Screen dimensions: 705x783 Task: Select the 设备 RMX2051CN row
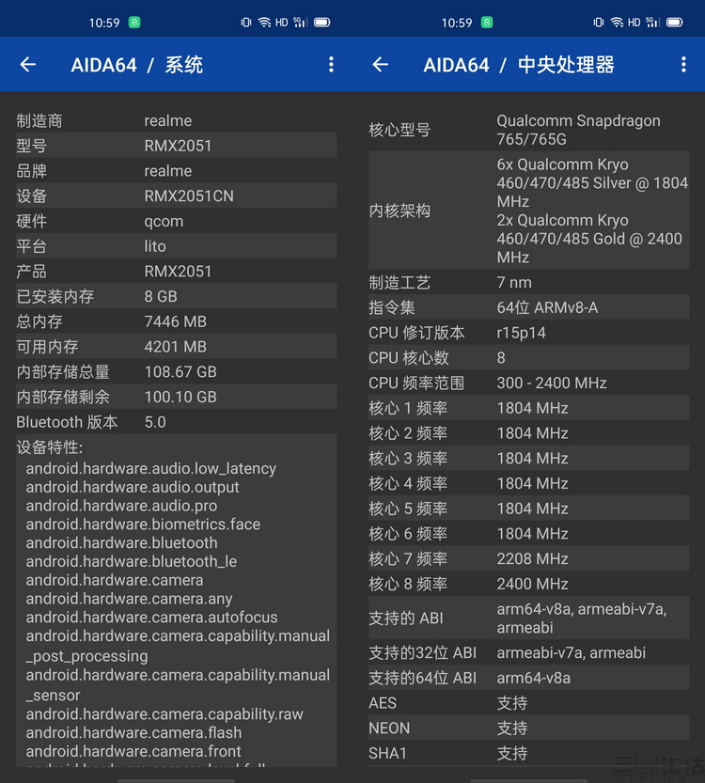177,196
